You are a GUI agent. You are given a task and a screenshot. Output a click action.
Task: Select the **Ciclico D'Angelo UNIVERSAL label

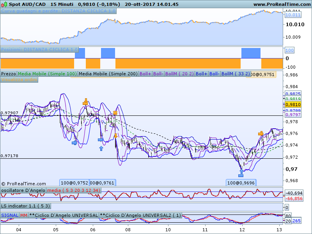point(64,215)
